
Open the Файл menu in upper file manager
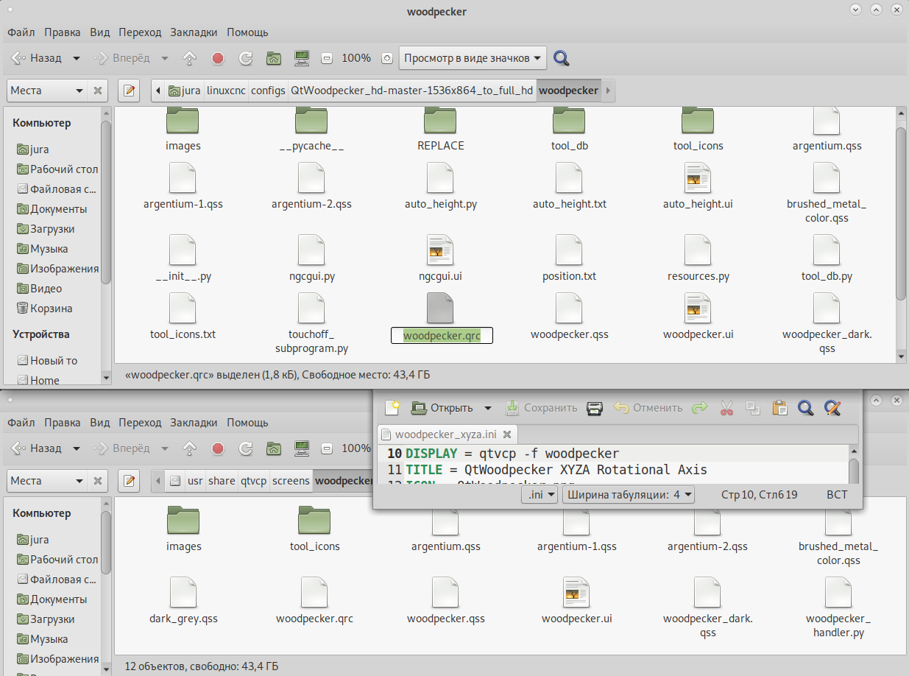[x=21, y=32]
